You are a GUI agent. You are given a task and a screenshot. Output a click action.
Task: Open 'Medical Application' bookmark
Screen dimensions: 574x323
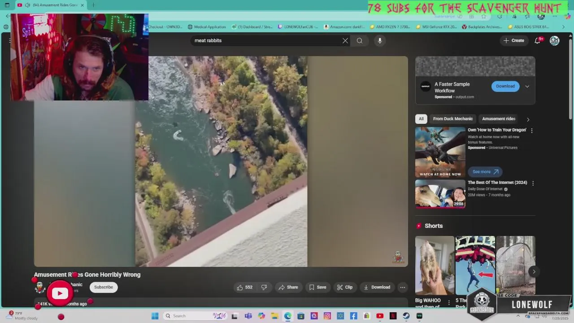pos(207,27)
